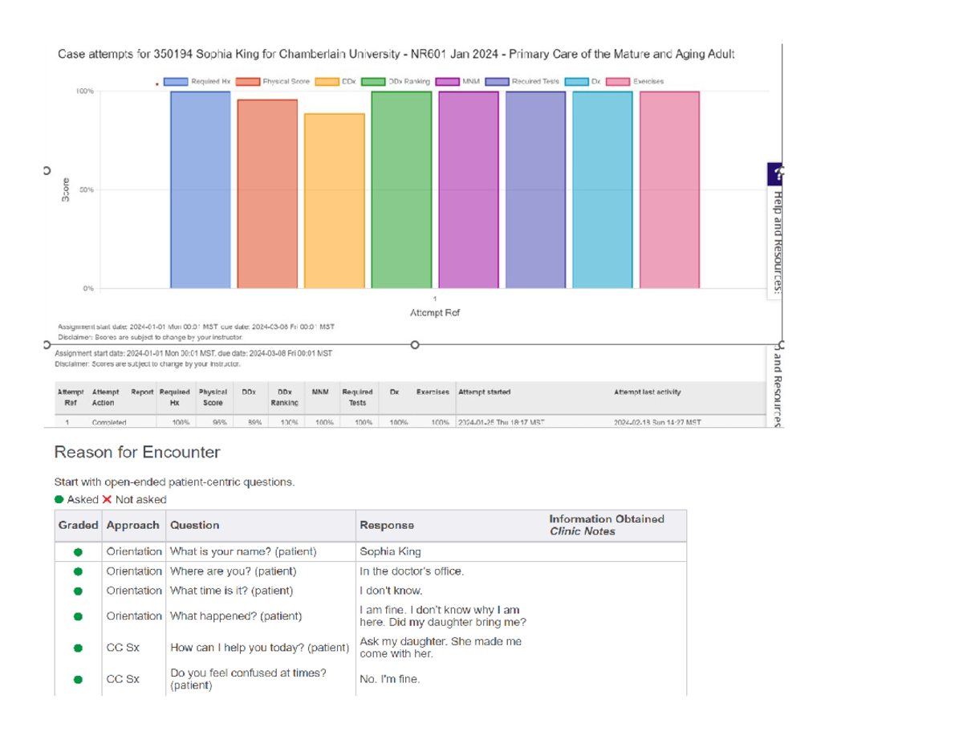Image resolution: width=963 pixels, height=744 pixels.
Task: Click the green indicator for "Where are you?" row
Action: tap(76, 571)
